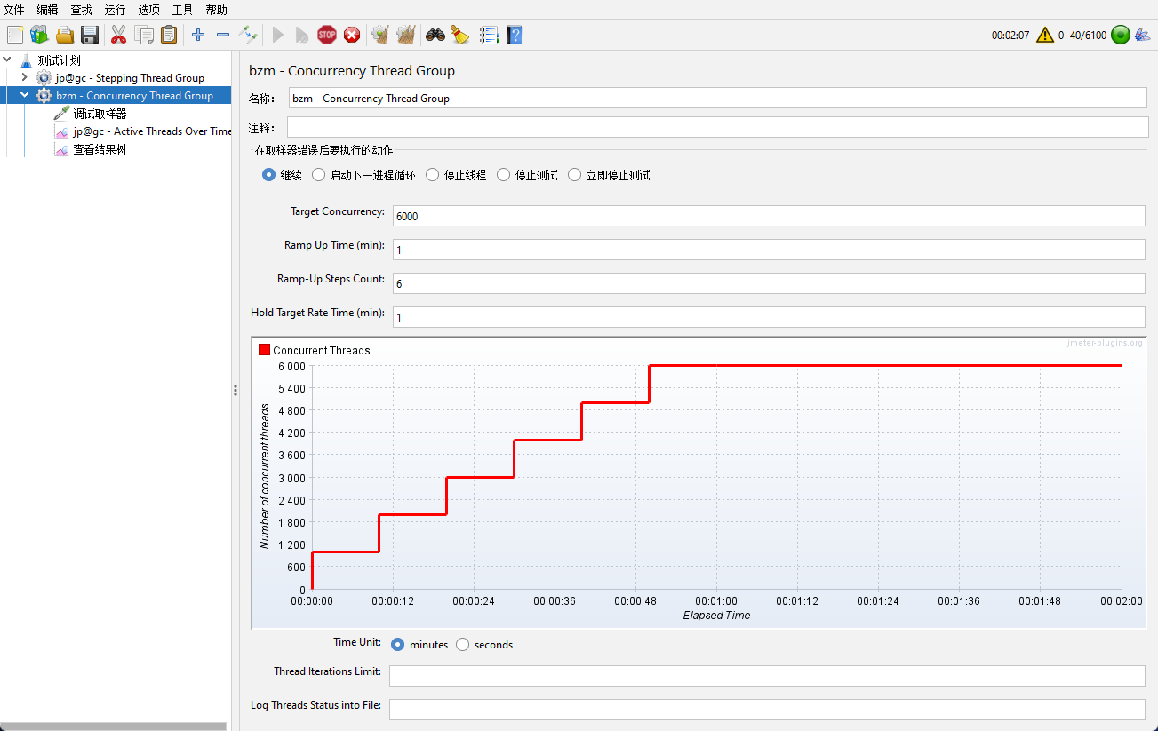The width and height of the screenshot is (1158, 731).
Task: Open Search with binoculars icon
Action: pyautogui.click(x=435, y=35)
